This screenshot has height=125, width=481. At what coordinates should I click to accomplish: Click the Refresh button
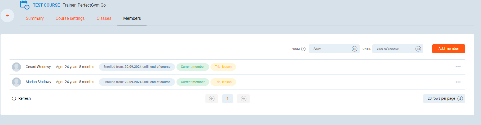(x=21, y=98)
